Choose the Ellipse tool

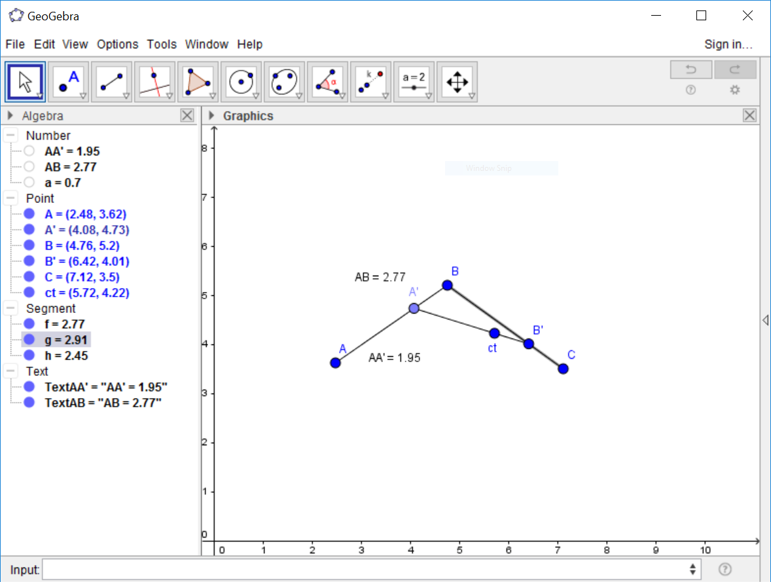click(284, 82)
